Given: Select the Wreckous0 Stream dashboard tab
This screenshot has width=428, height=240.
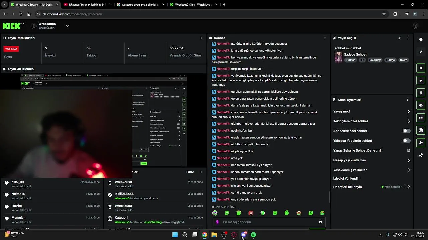Looking at the screenshot, I should pyautogui.click(x=34, y=5).
